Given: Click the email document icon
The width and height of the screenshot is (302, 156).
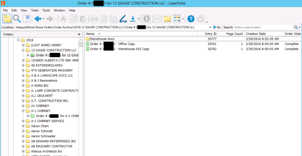Looking at the screenshot, I should click(104, 19).
